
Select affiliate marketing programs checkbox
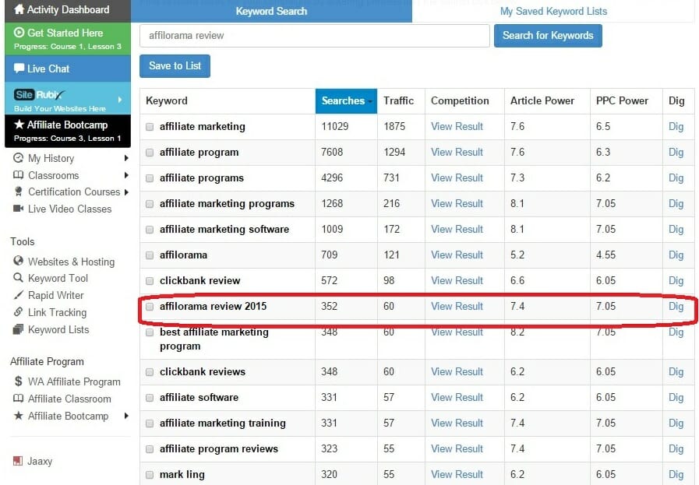coord(150,204)
